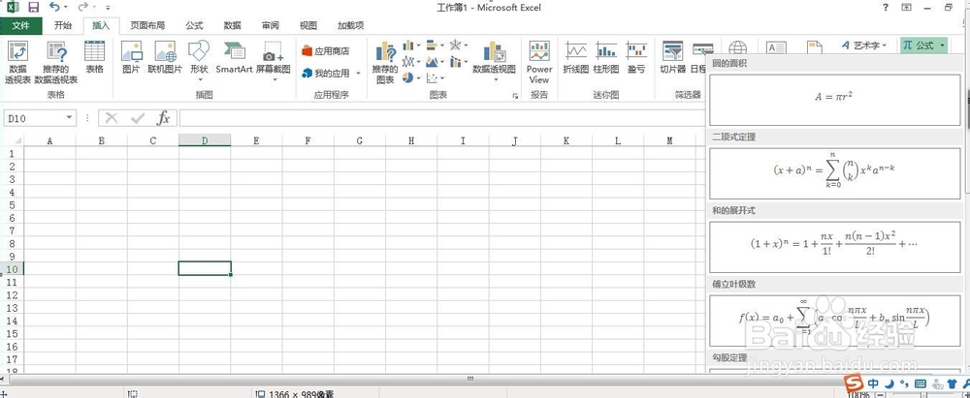Insert a bar chart
The height and width of the screenshot is (398, 970).
(432, 46)
